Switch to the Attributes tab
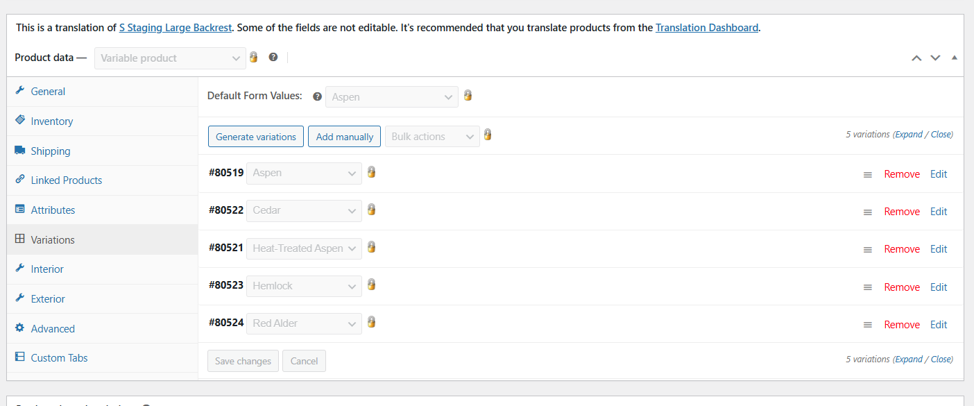This screenshot has width=974, height=406. tap(53, 210)
